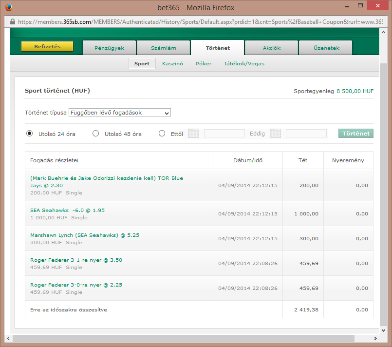
Task: Select the Utolsó 48 óra radio button
Action: 95,134
